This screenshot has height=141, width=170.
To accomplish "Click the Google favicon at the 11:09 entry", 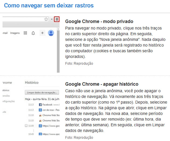I will (x=40, y=126).
